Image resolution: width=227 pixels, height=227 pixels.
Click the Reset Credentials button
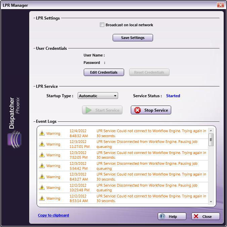(x=149, y=72)
